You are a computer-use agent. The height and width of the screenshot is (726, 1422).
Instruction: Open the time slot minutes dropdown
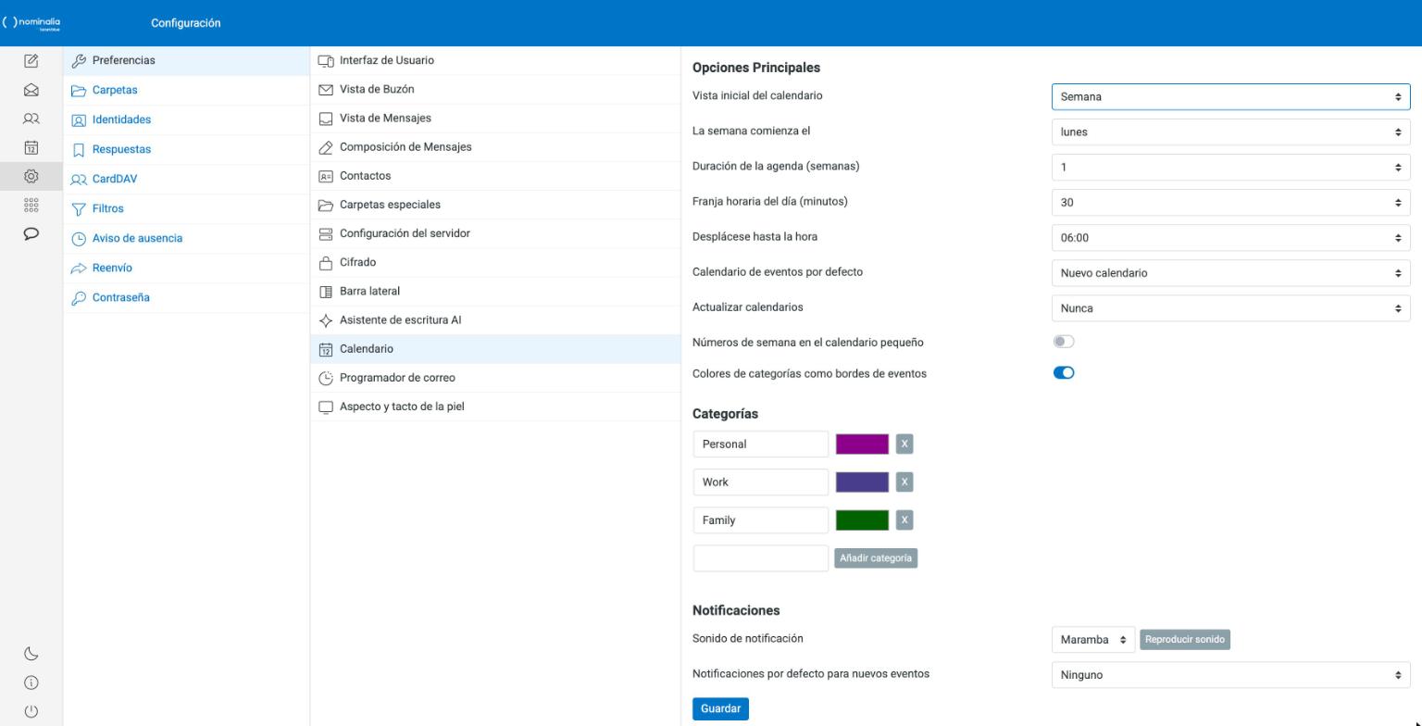point(1230,202)
